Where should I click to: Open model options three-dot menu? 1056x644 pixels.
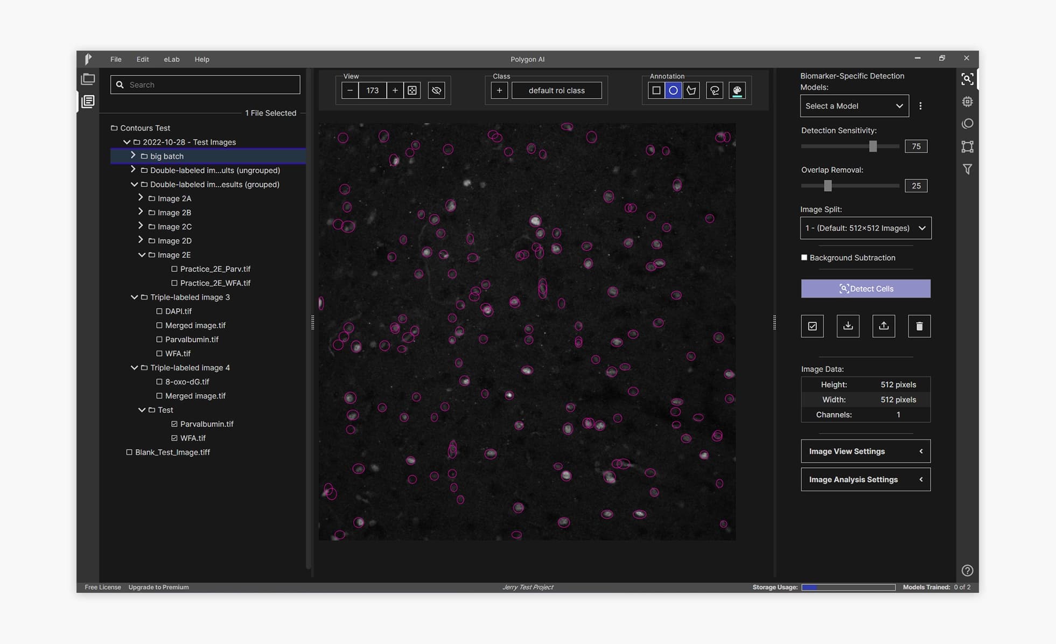(x=920, y=106)
